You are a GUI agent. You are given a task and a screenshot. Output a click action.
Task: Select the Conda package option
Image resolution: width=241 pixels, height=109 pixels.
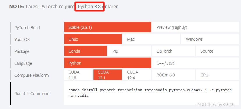pyautogui.click(x=85, y=51)
